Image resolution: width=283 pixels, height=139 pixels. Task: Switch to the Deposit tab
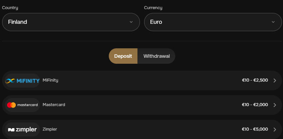[x=123, y=56]
